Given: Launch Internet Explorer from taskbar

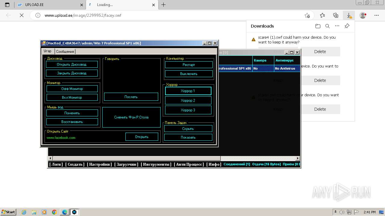Looking at the screenshot, I should pyautogui.click(x=24, y=212).
